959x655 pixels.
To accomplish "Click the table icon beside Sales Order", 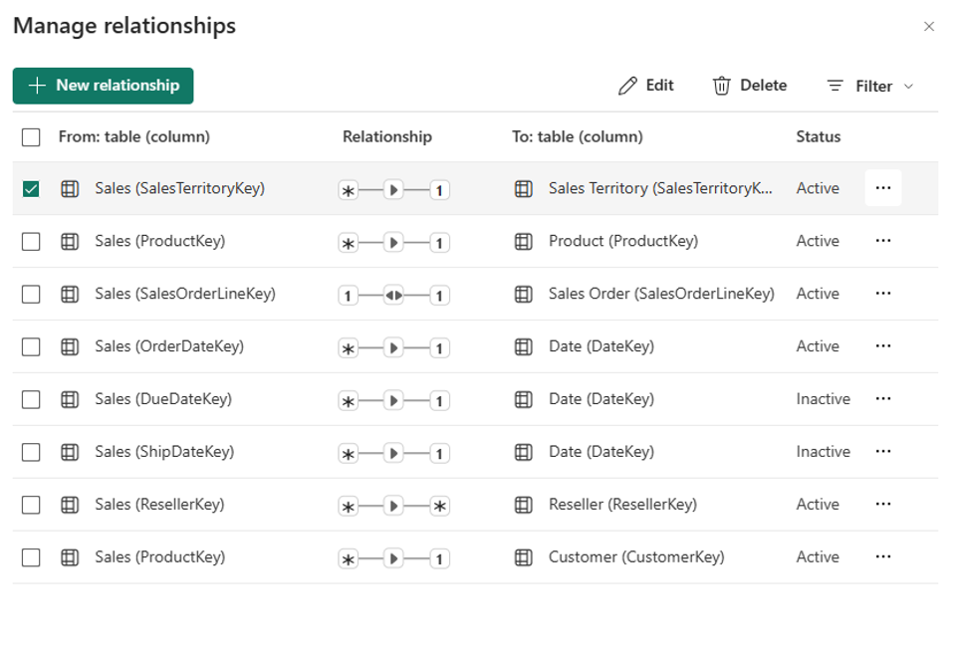I will (524, 295).
